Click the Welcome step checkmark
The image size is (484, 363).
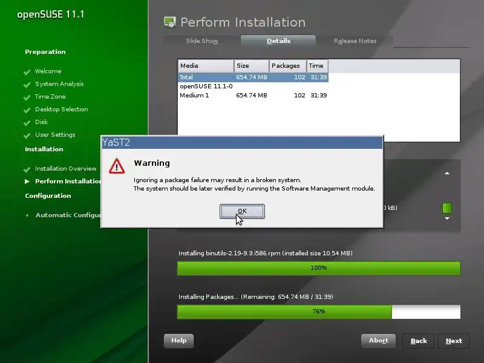(x=27, y=72)
